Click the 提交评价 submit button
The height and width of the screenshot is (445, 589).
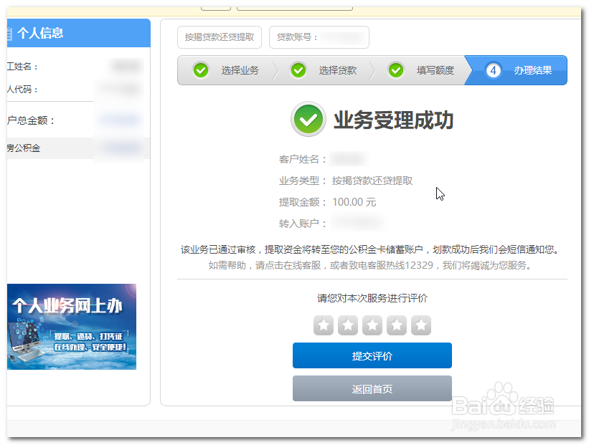tap(372, 355)
